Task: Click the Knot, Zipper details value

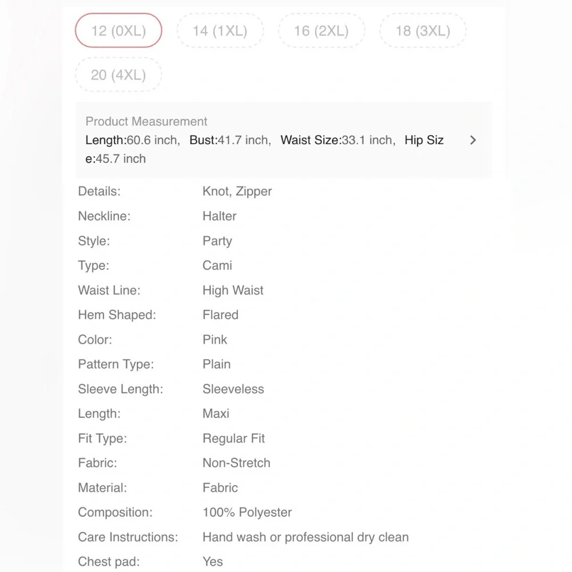Action: tap(237, 191)
